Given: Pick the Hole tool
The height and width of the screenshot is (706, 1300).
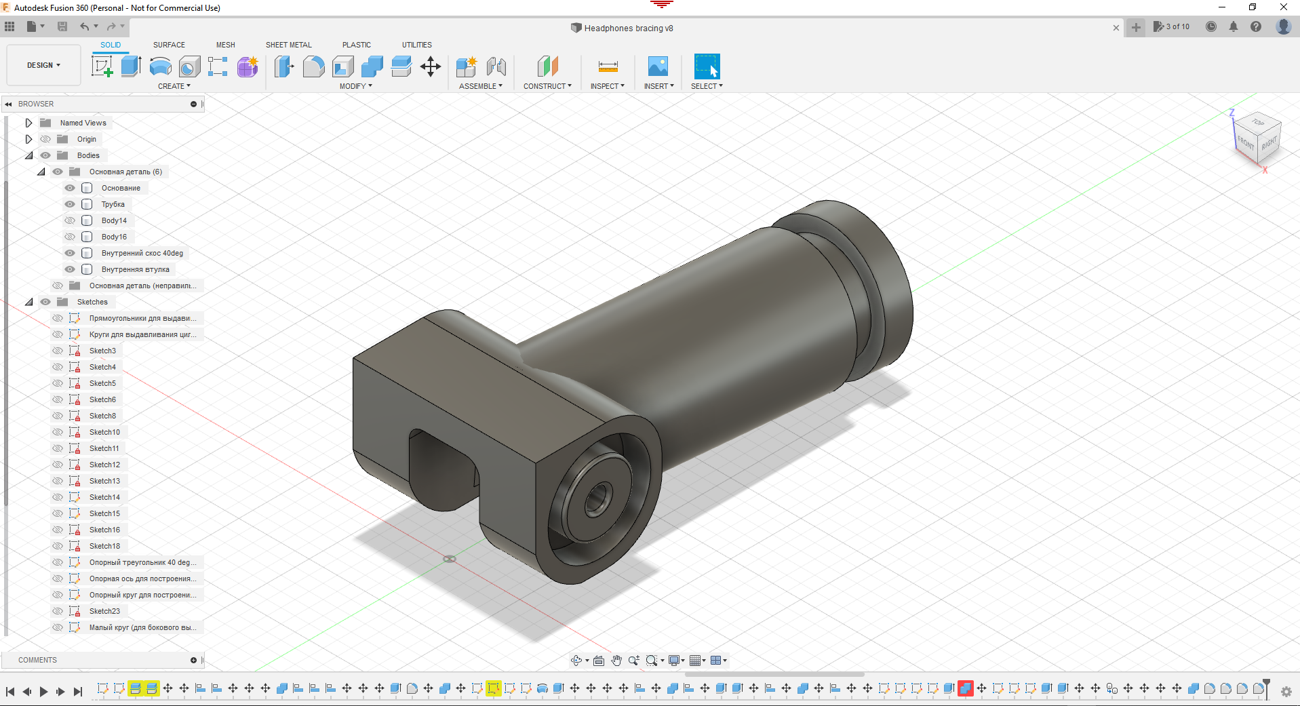Looking at the screenshot, I should [190, 66].
